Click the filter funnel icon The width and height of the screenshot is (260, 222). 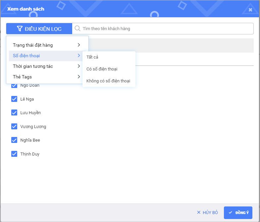tap(20, 29)
